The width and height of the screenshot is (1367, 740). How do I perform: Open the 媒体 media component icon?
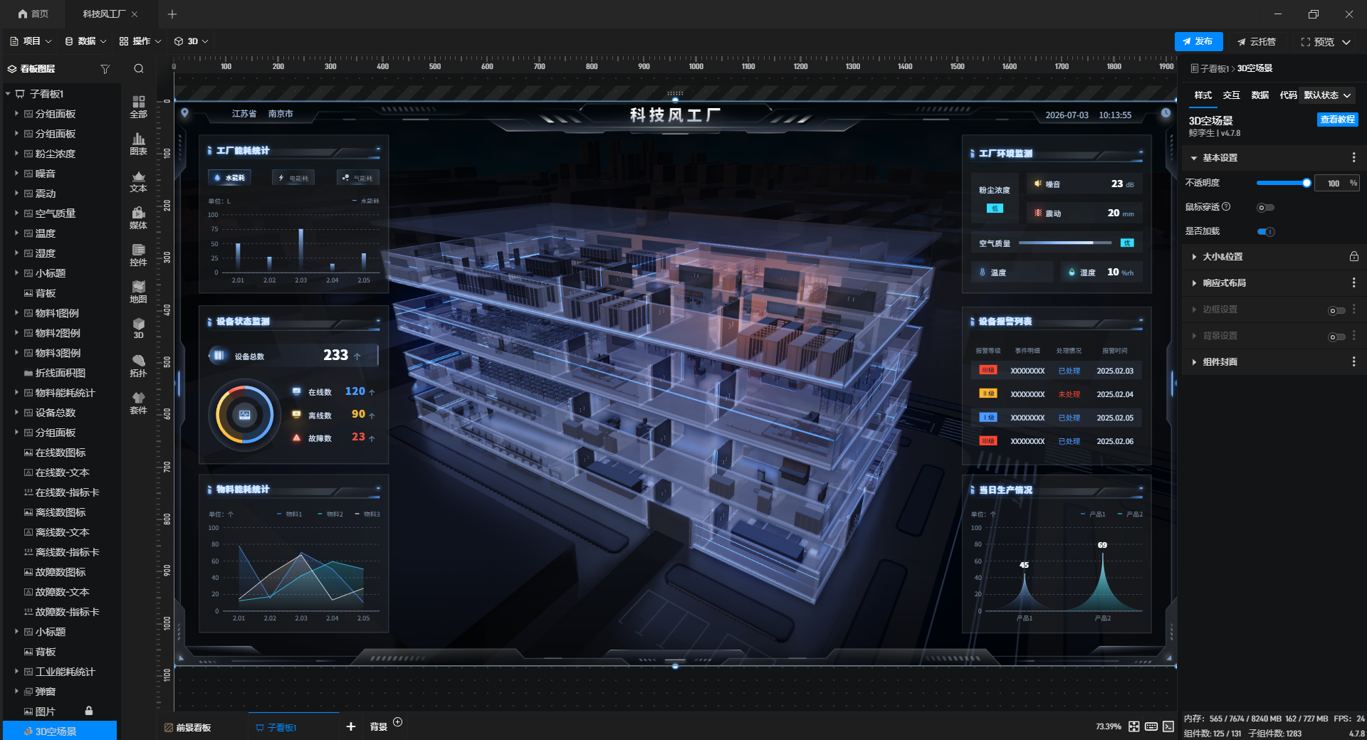click(138, 218)
